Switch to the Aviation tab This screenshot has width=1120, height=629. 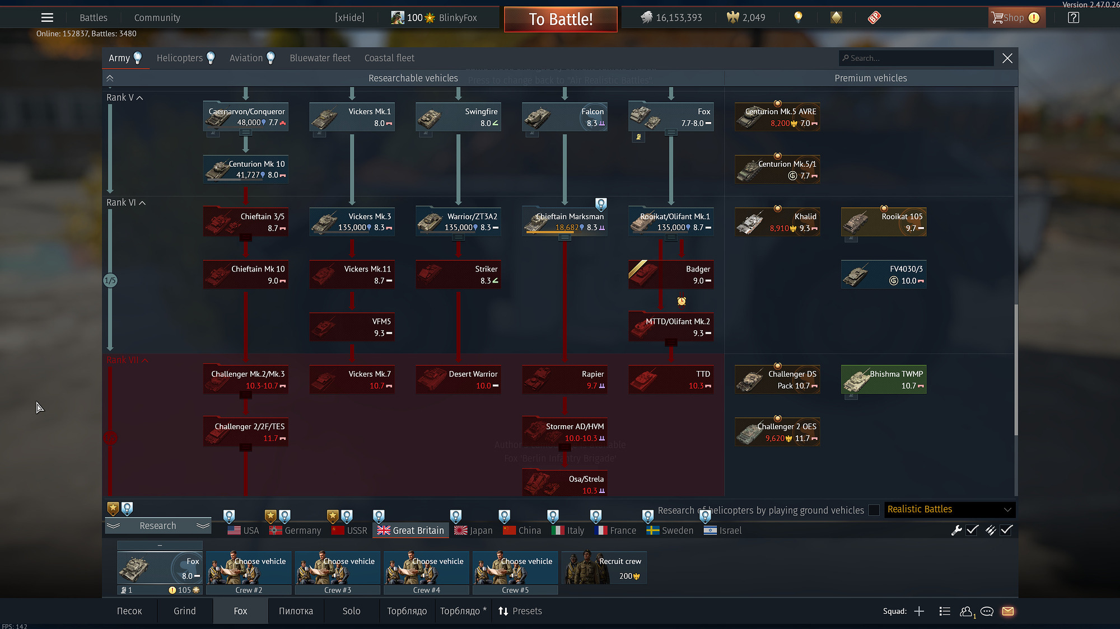[x=246, y=58]
